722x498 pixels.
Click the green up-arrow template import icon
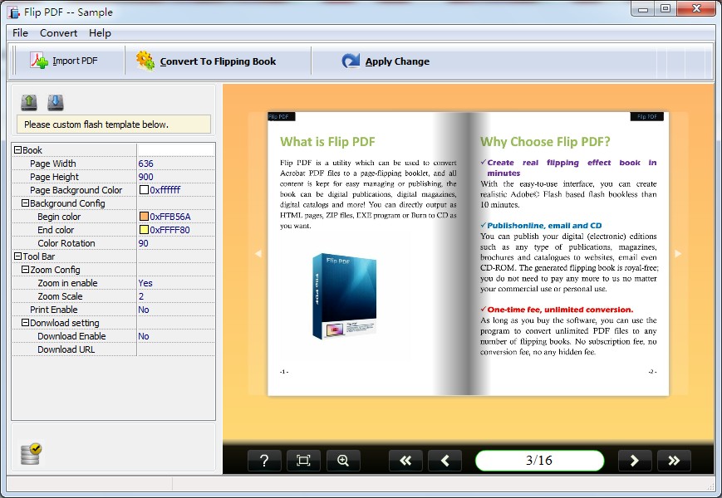click(x=29, y=102)
